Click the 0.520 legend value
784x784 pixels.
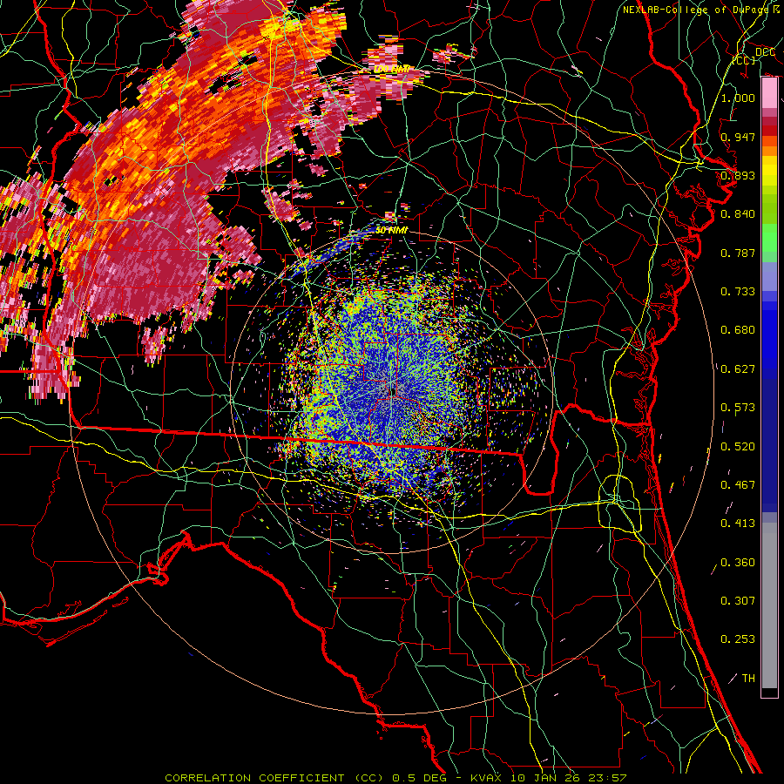coord(738,447)
